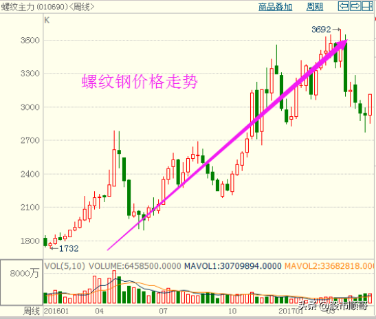Click the 周线 label at bottom left
This screenshot has height=319, width=376.
31,311
